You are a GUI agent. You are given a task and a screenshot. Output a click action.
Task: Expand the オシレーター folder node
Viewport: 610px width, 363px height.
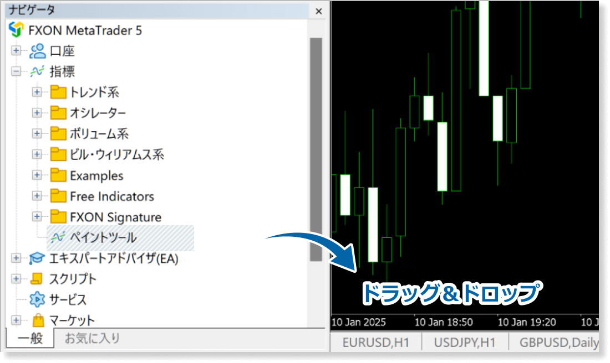pyautogui.click(x=37, y=113)
